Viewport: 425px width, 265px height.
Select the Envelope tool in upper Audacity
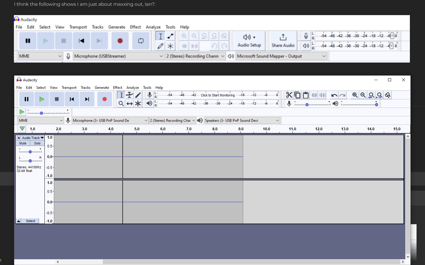pyautogui.click(x=170, y=36)
